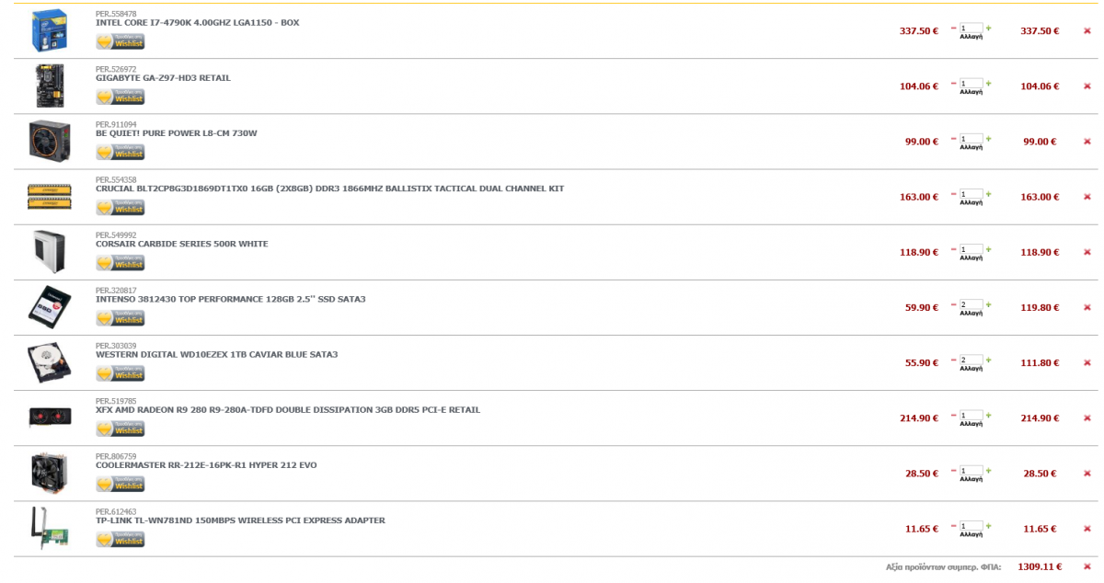Image resolution: width=1104 pixels, height=583 pixels.
Task: Open Be Quiet power supply thumbnail
Action: pyautogui.click(x=50, y=141)
